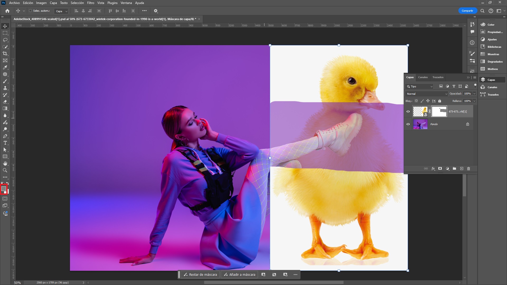
Task: Select the Frame tool
Action: [x=5, y=60]
